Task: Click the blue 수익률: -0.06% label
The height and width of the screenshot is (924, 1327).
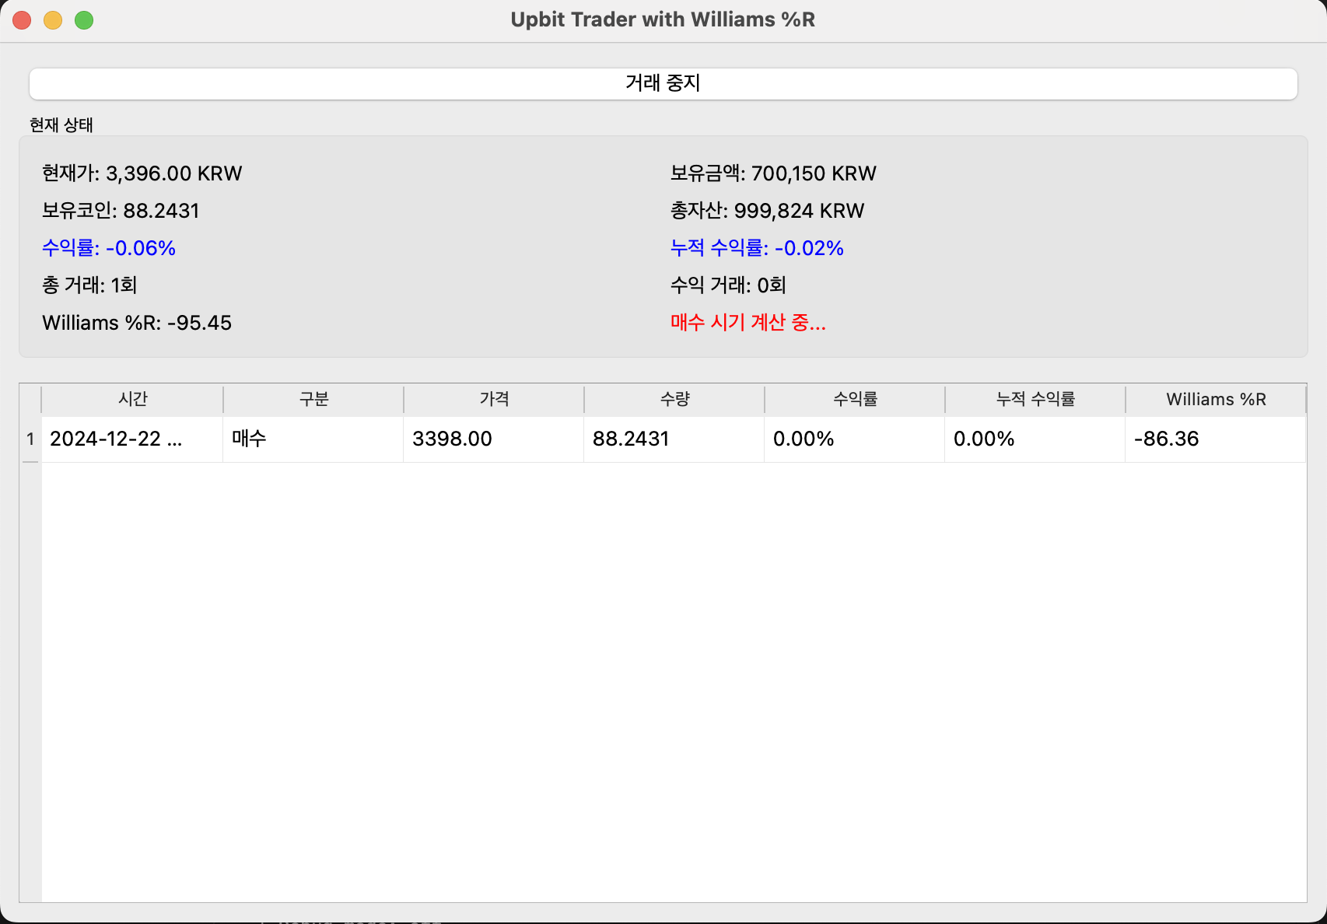Action: pyautogui.click(x=109, y=247)
